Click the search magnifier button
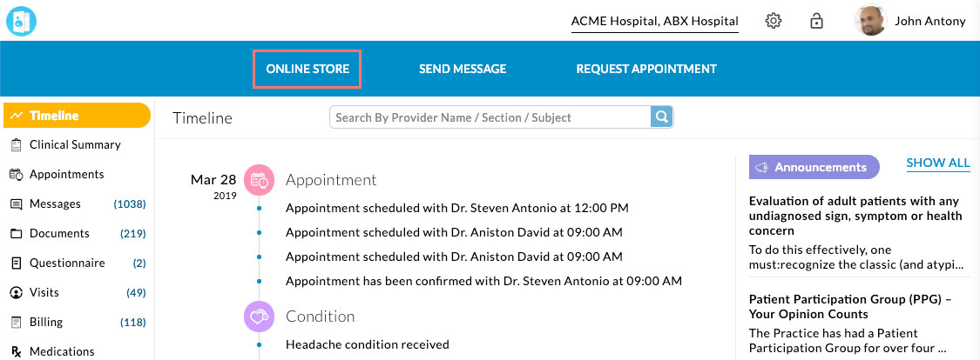This screenshot has height=360, width=980. point(662,117)
